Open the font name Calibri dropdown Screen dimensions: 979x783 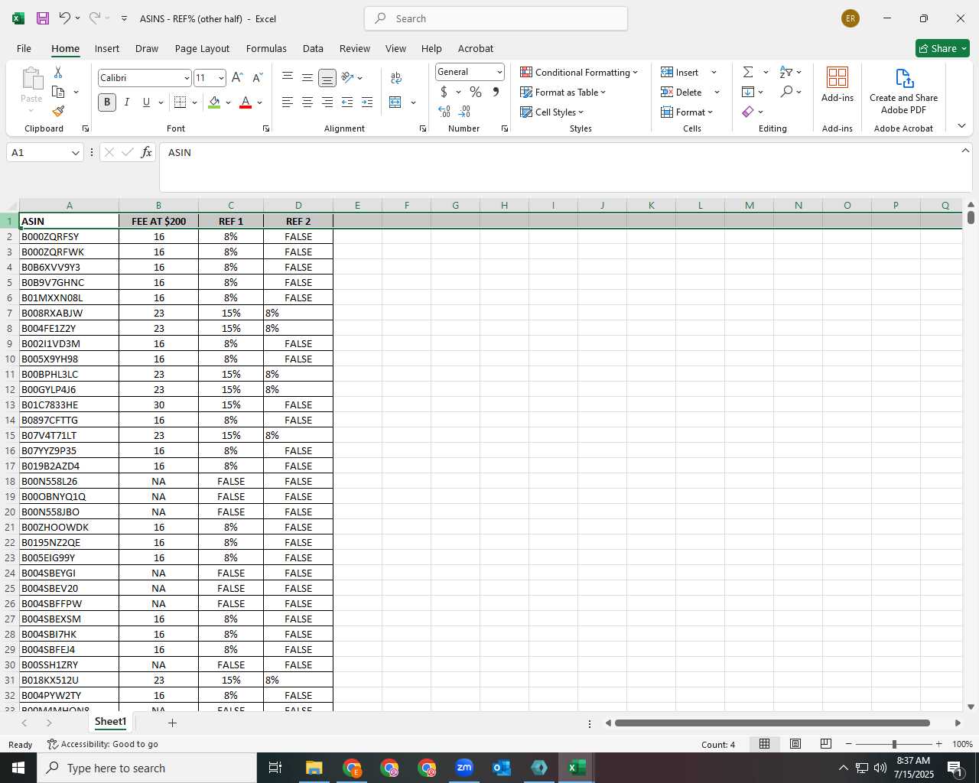coord(187,78)
